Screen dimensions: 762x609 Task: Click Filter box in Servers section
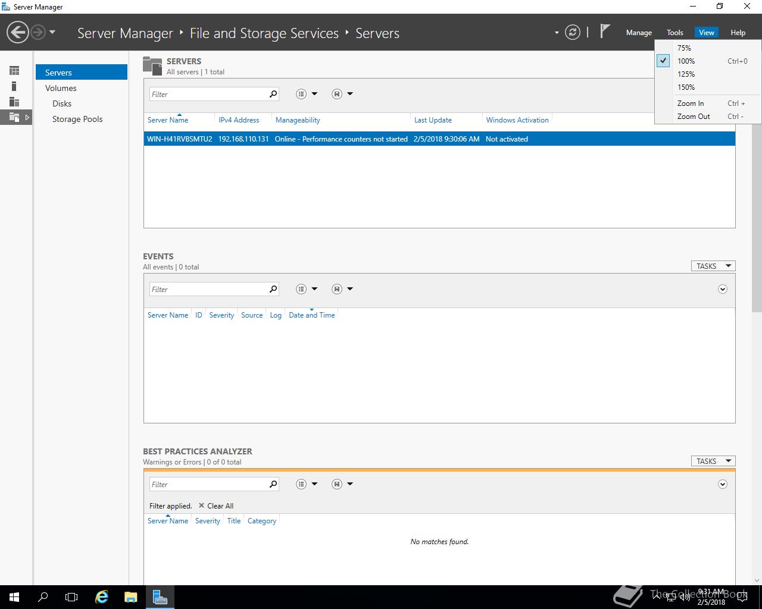(208, 94)
